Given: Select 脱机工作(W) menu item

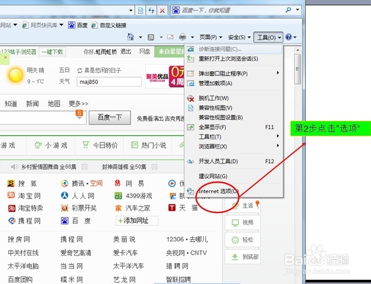Looking at the screenshot, I should [x=234, y=98].
